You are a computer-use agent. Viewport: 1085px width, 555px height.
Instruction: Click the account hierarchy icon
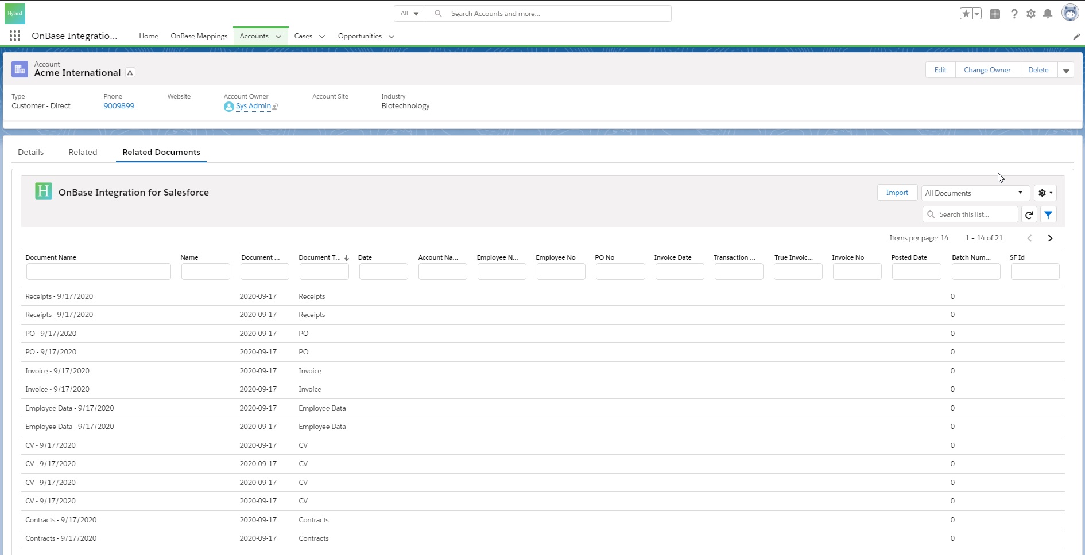pos(130,73)
